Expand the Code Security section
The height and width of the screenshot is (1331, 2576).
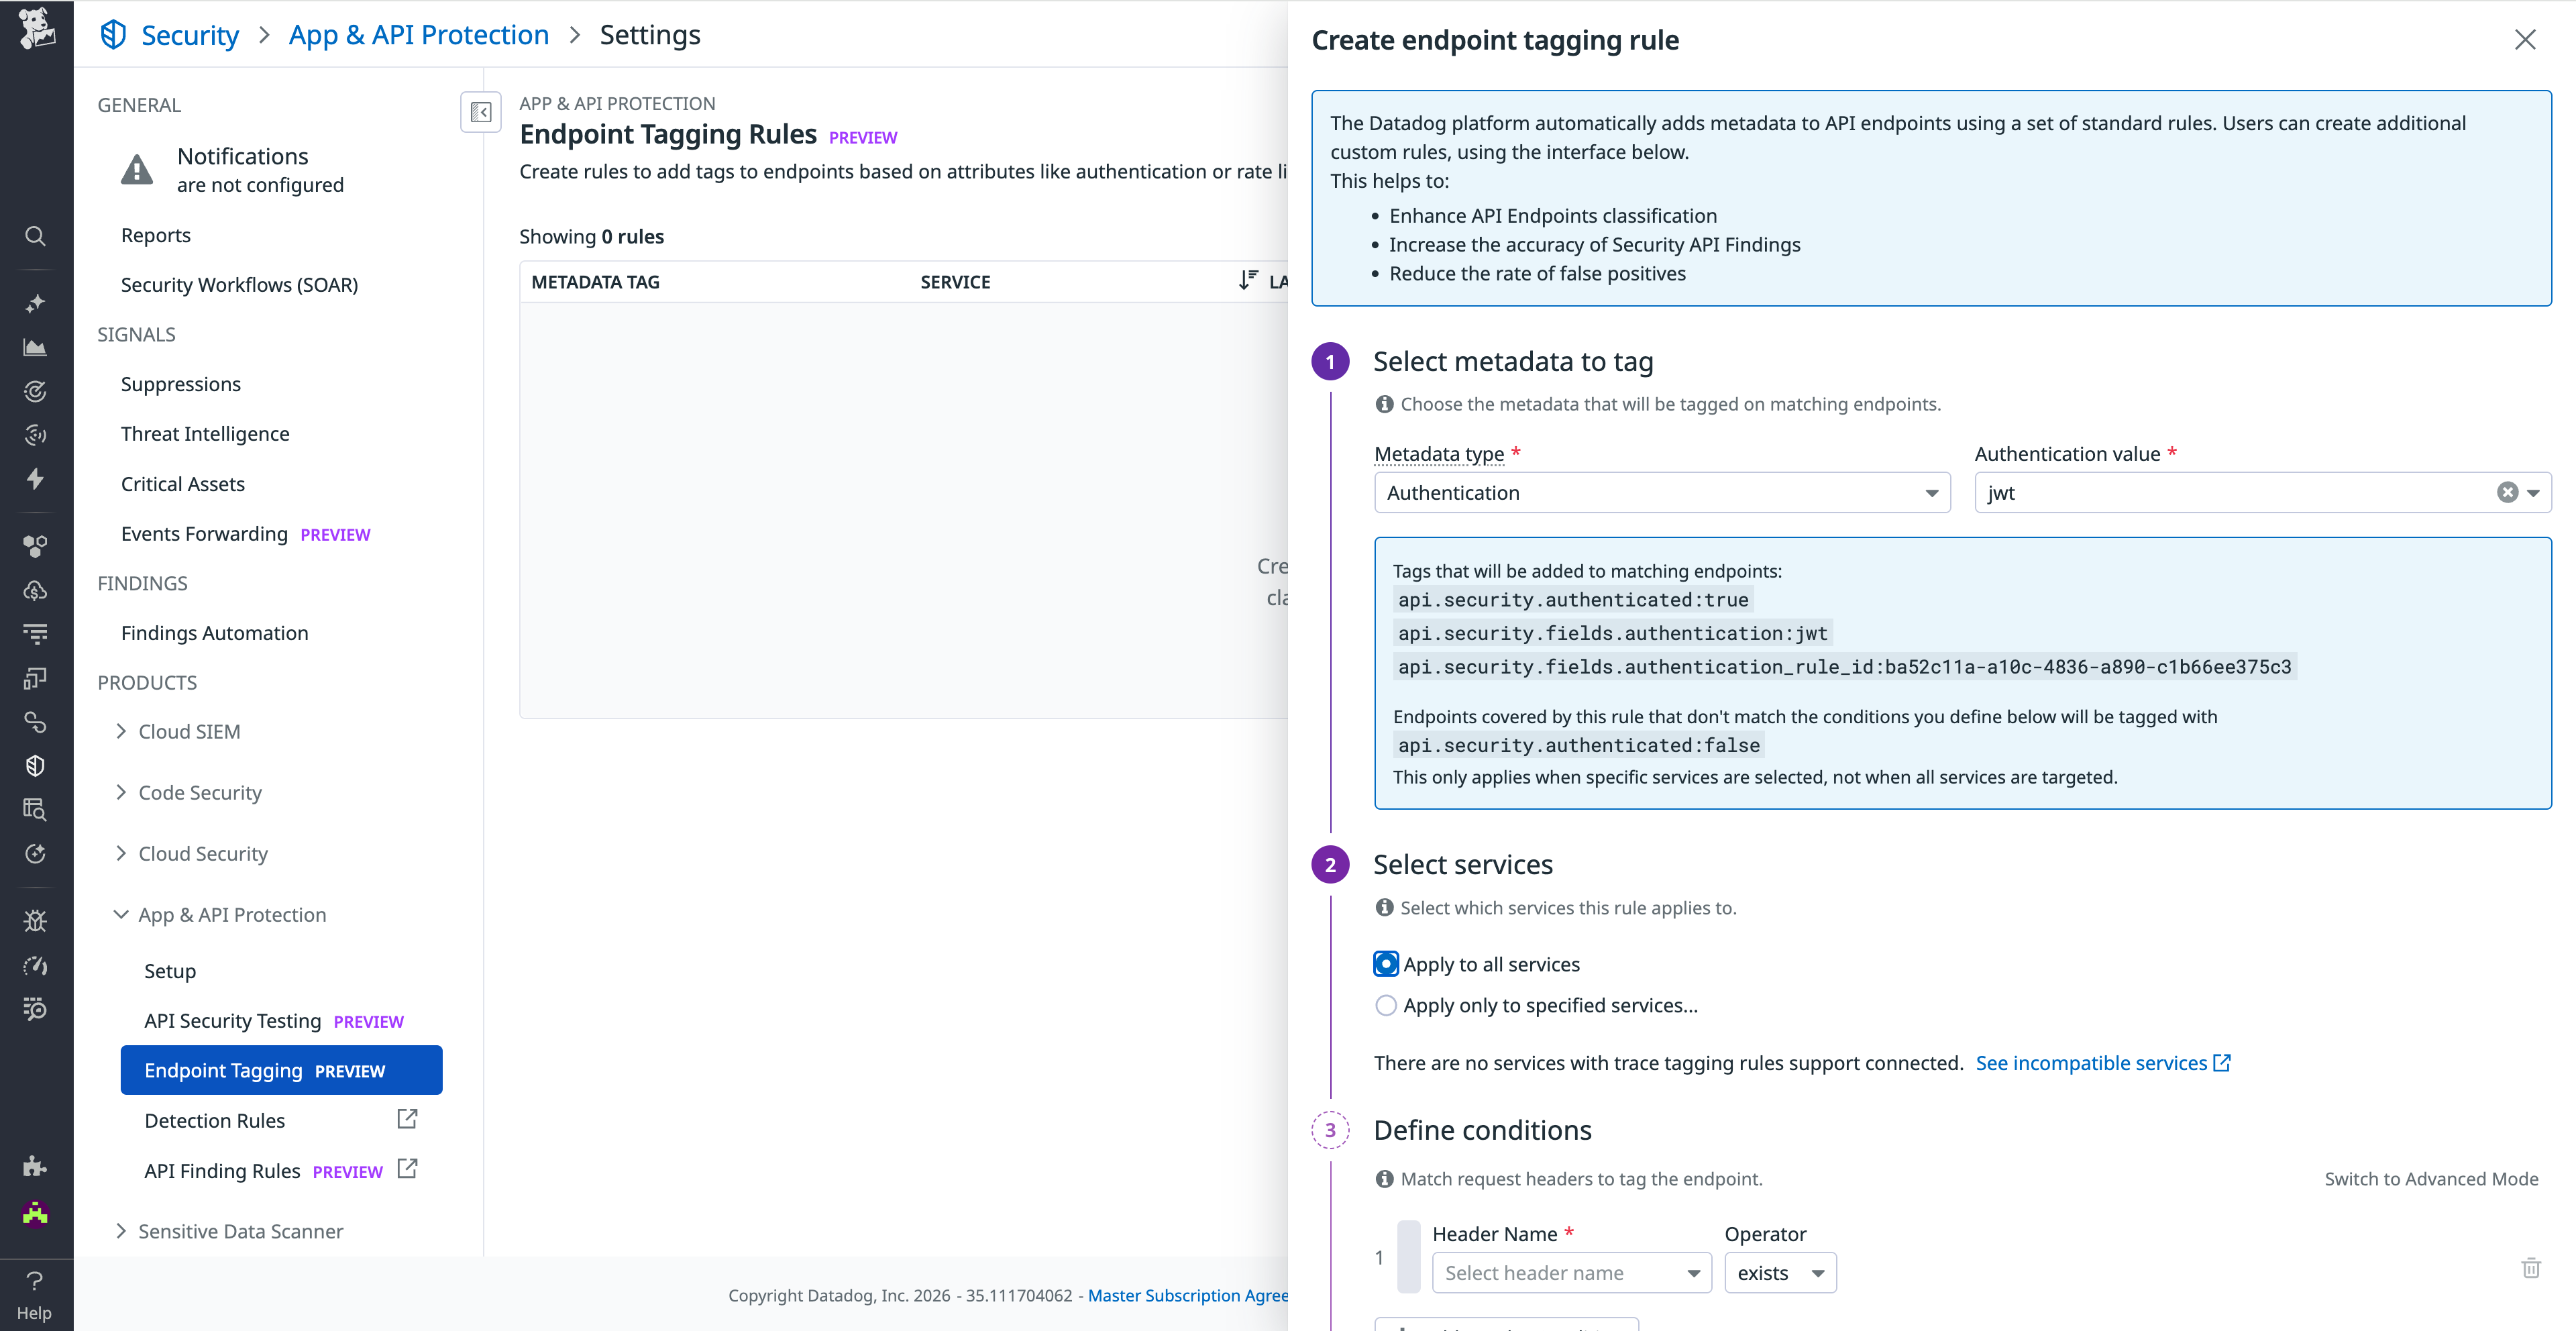(x=189, y=793)
